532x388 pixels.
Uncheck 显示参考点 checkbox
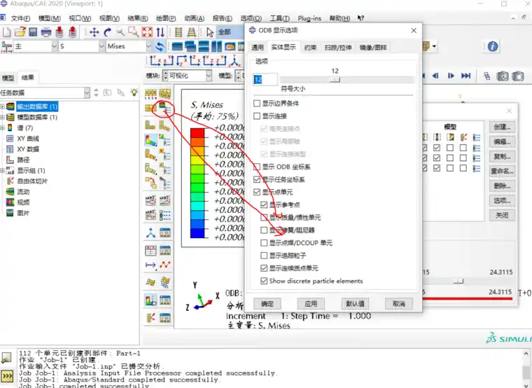coord(264,205)
